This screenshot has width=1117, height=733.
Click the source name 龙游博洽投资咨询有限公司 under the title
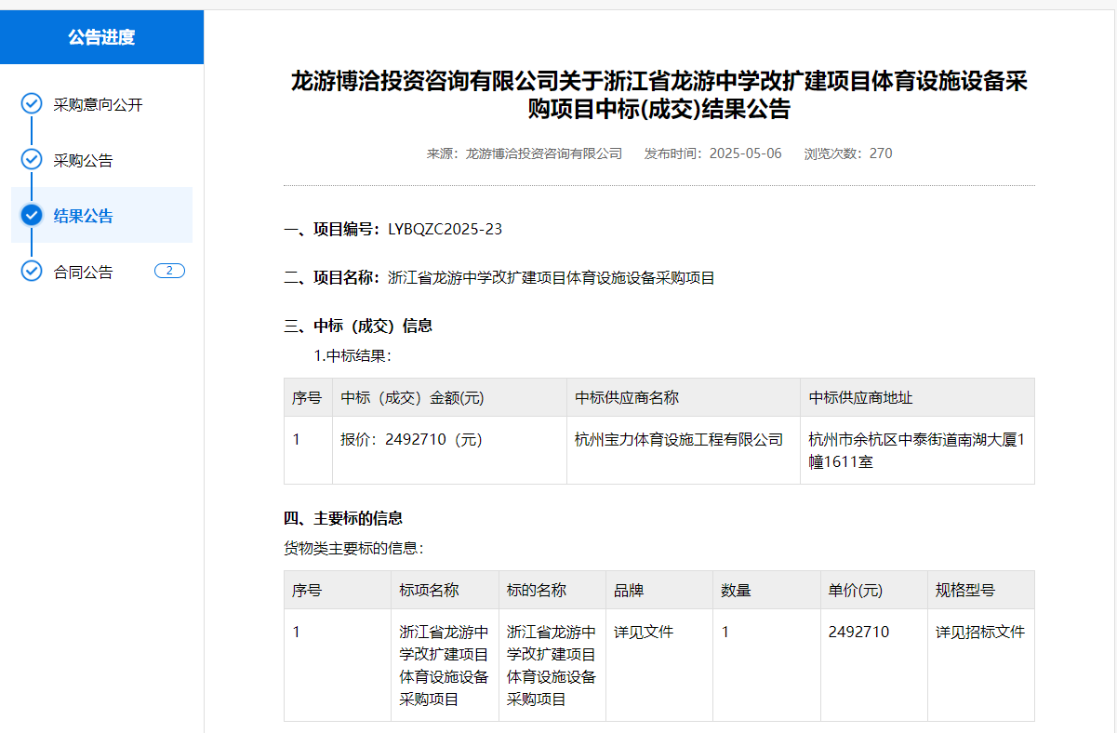click(543, 153)
